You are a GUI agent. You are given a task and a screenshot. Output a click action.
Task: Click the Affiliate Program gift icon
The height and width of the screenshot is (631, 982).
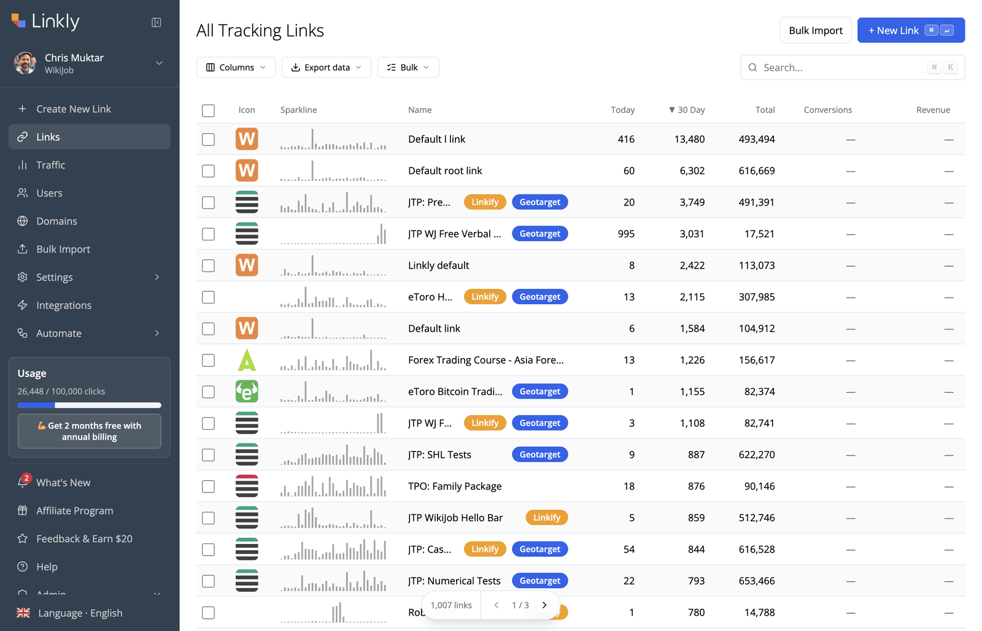23,511
